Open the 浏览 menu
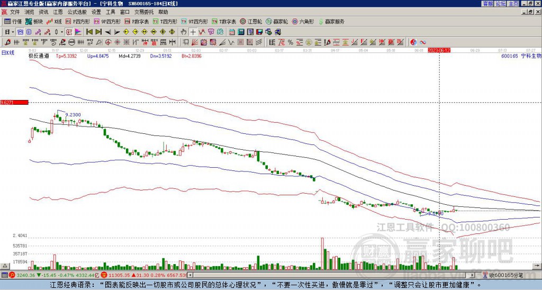542x290 pixels. [x=30, y=12]
